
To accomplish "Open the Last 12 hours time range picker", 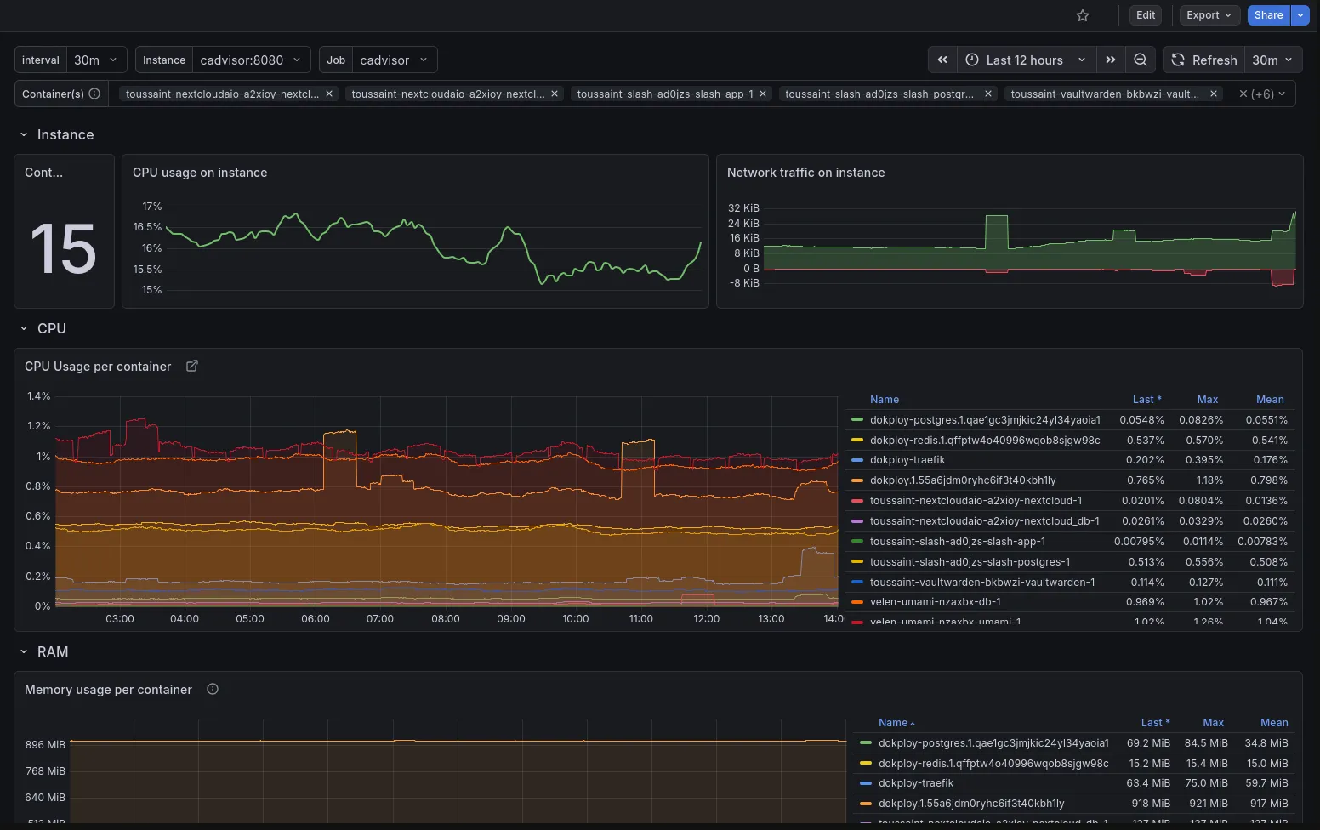I will click(x=1024, y=60).
